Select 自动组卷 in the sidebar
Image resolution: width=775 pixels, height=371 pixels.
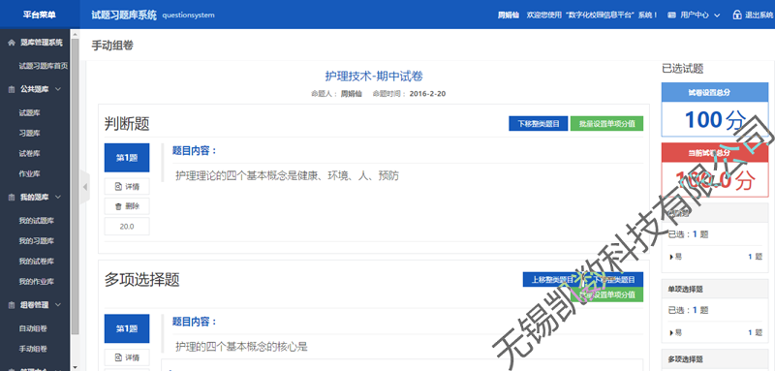(33, 328)
